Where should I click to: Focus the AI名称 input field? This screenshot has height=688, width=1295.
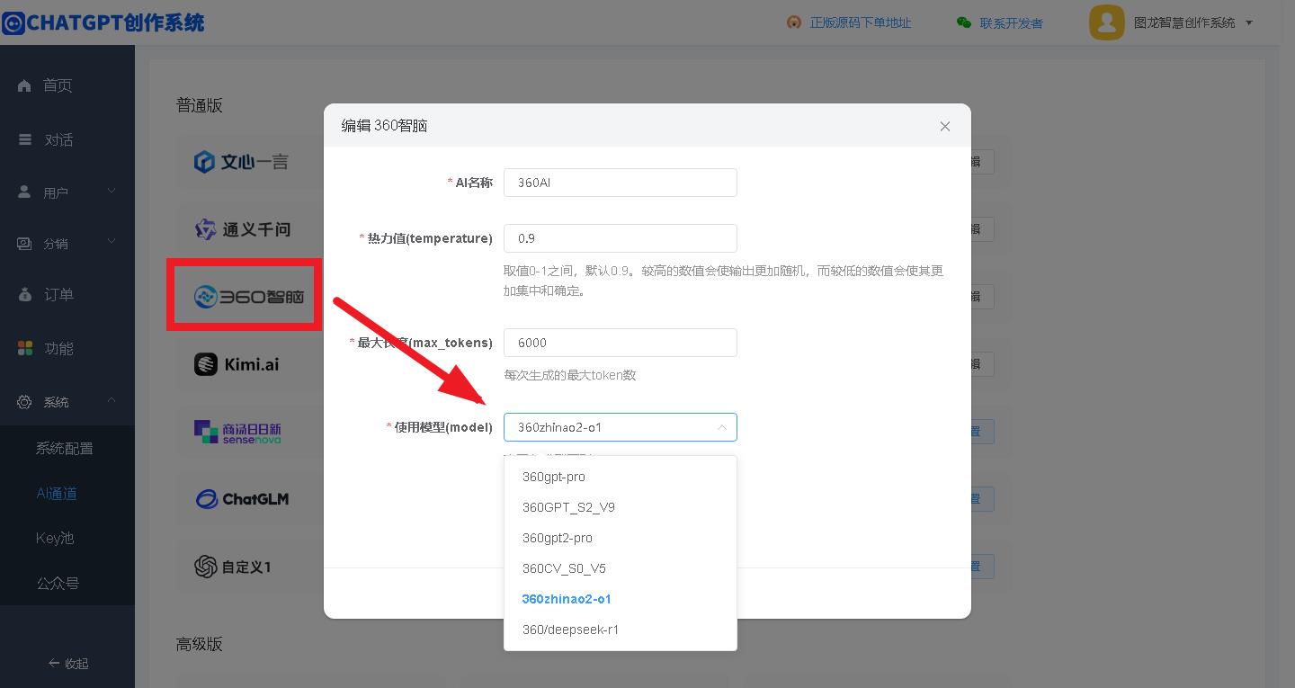(621, 183)
